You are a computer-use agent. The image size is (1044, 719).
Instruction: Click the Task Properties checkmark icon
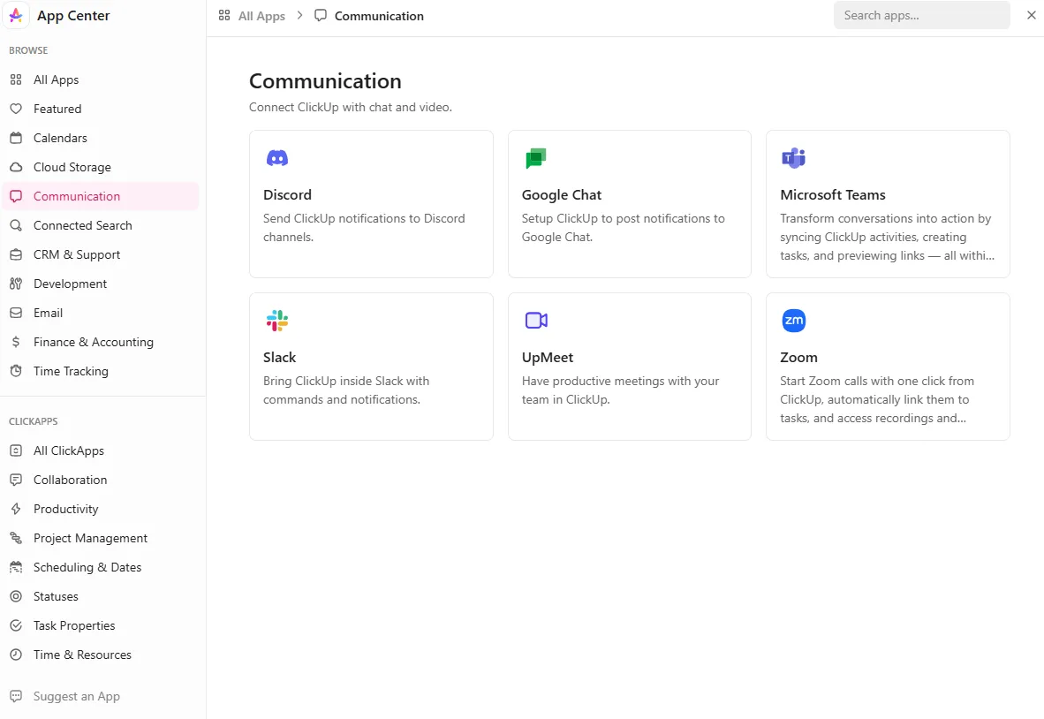16,625
